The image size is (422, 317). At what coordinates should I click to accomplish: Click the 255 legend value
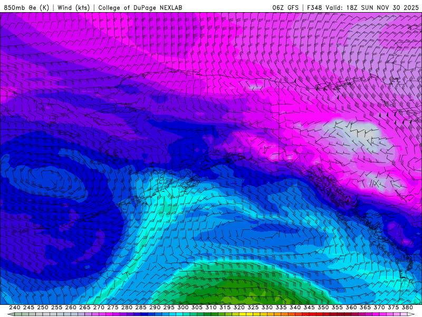point(56,307)
